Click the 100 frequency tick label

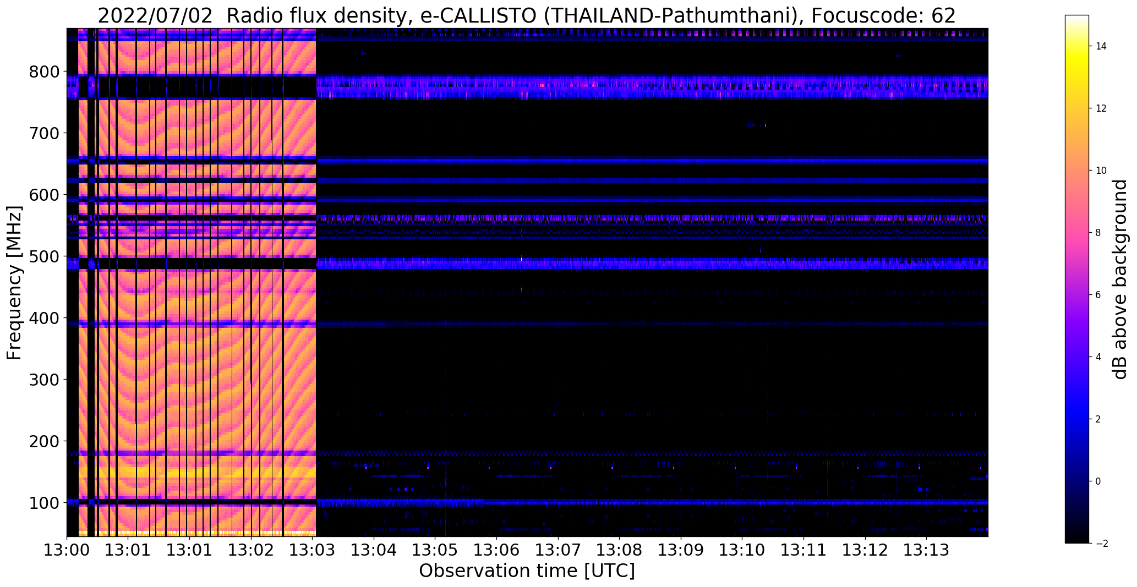point(45,503)
